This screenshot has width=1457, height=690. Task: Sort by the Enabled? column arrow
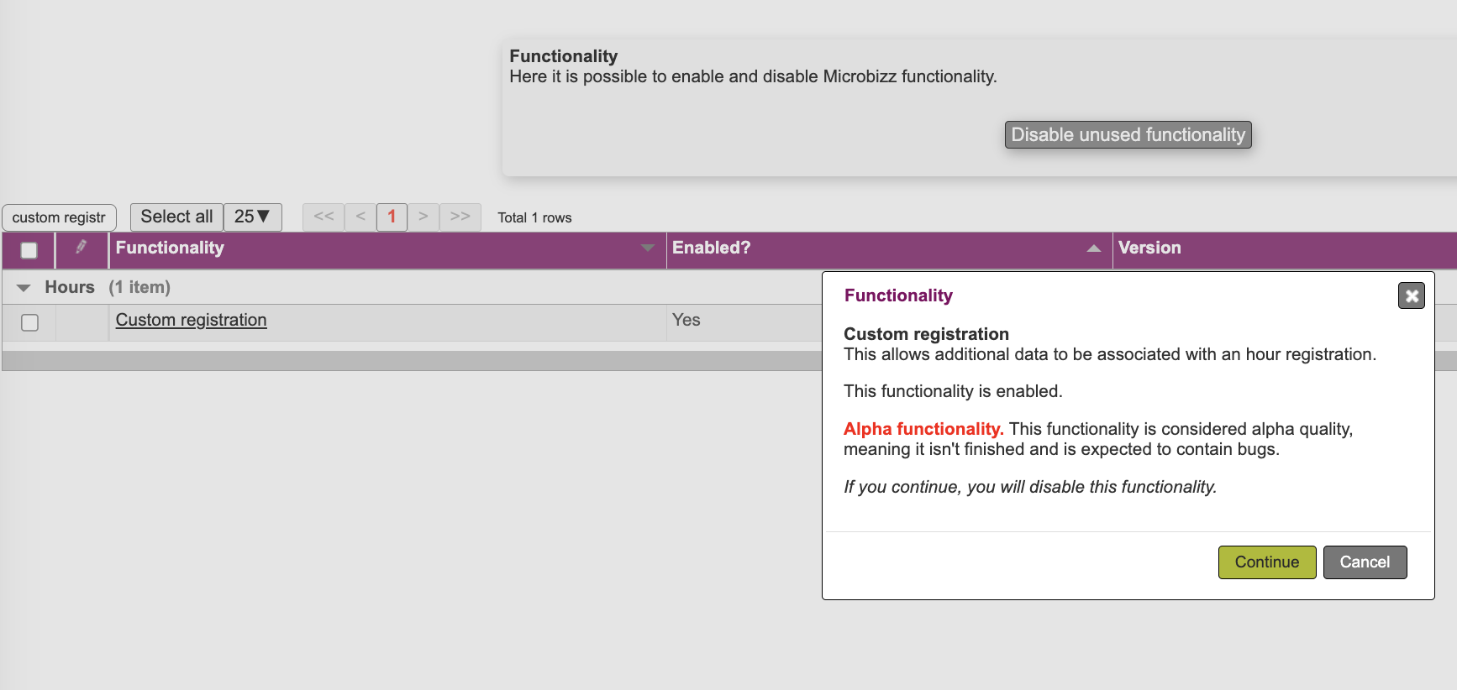click(x=1093, y=248)
